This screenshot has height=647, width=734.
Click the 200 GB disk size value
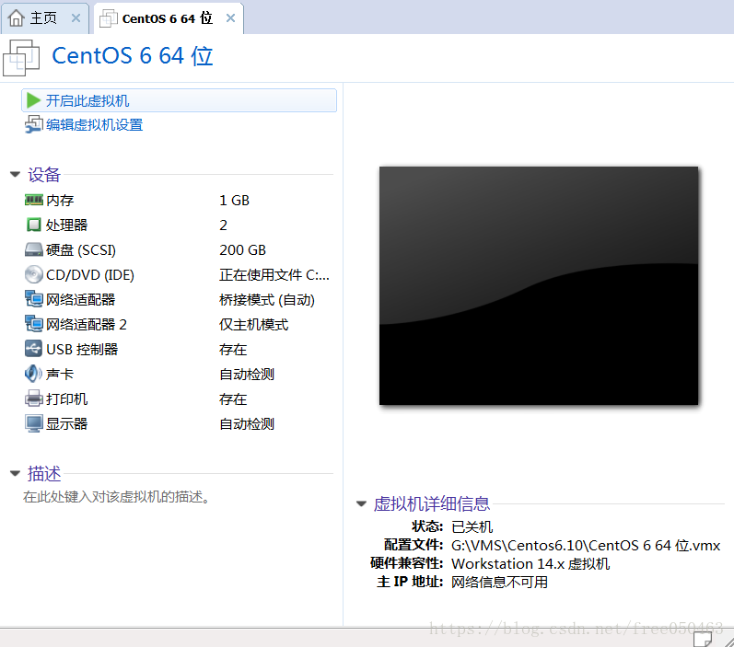coord(242,249)
